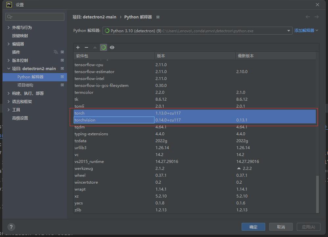The height and width of the screenshot is (237, 328).
Task: Click the green interpreter status icon in the combo box
Action: [107, 31]
